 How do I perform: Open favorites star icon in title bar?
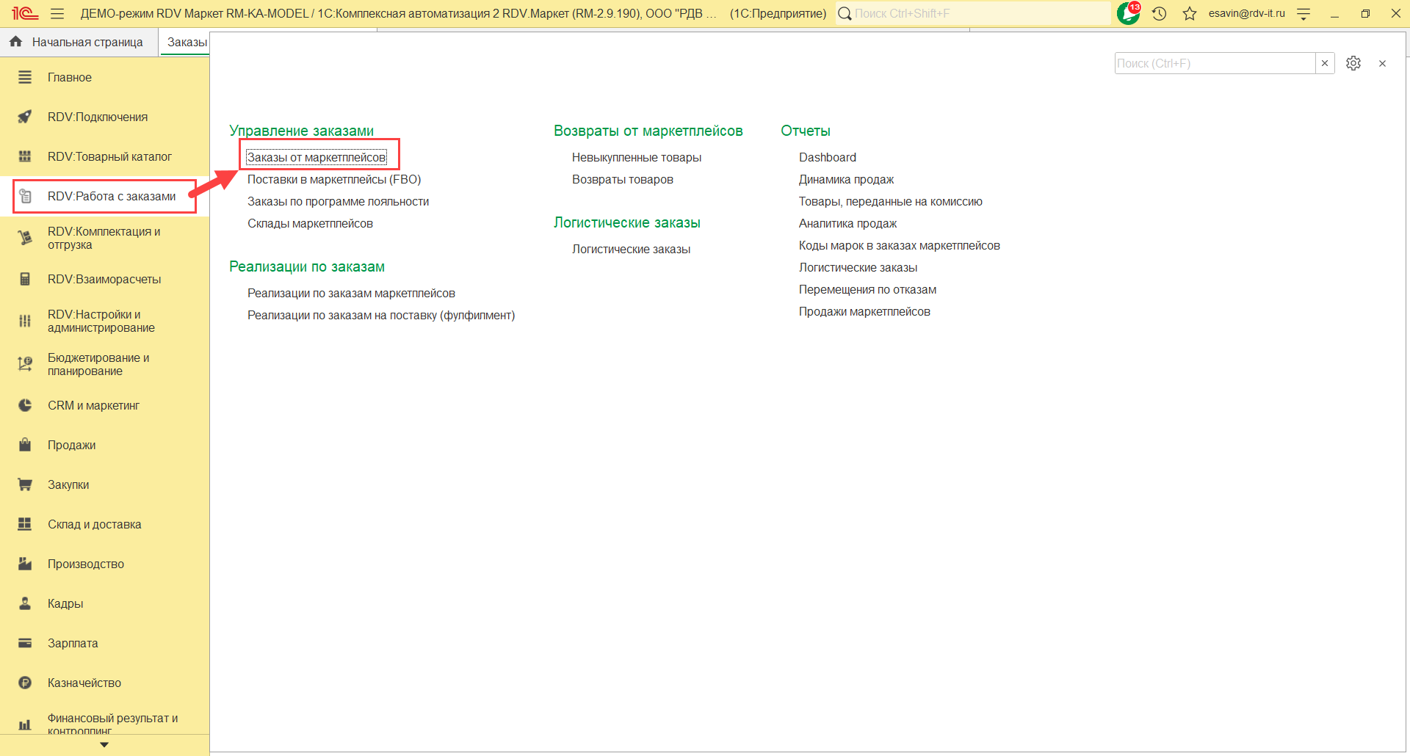(x=1190, y=14)
